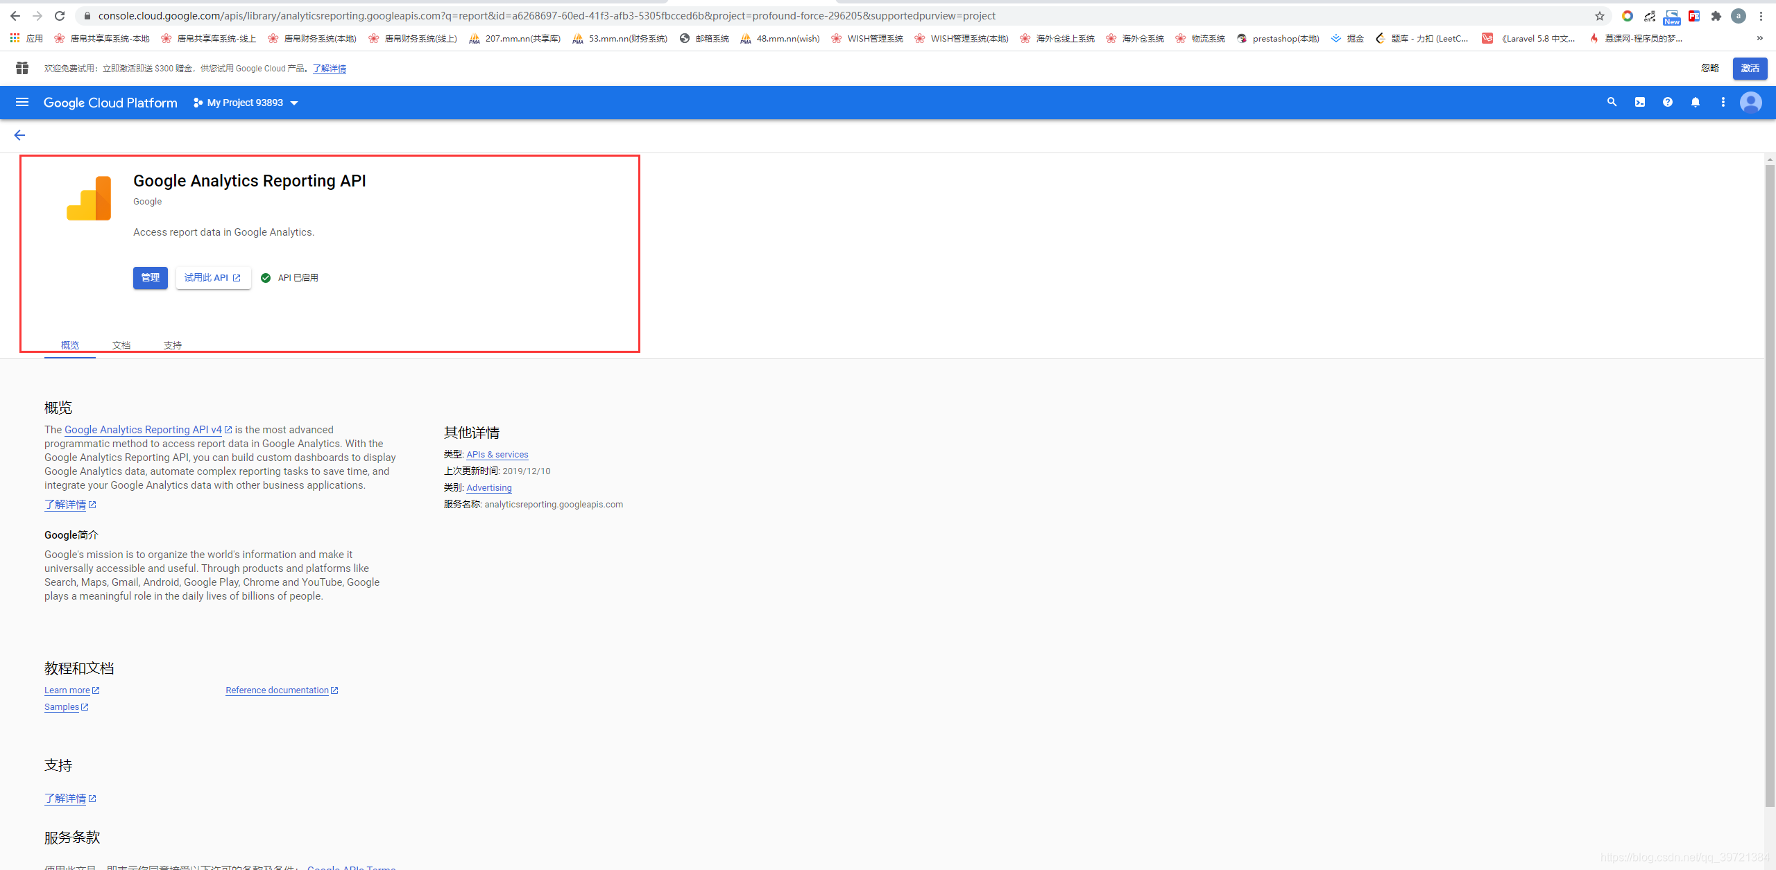This screenshot has height=870, width=1776.
Task: Click the account avatar icon
Action: [x=1750, y=103]
